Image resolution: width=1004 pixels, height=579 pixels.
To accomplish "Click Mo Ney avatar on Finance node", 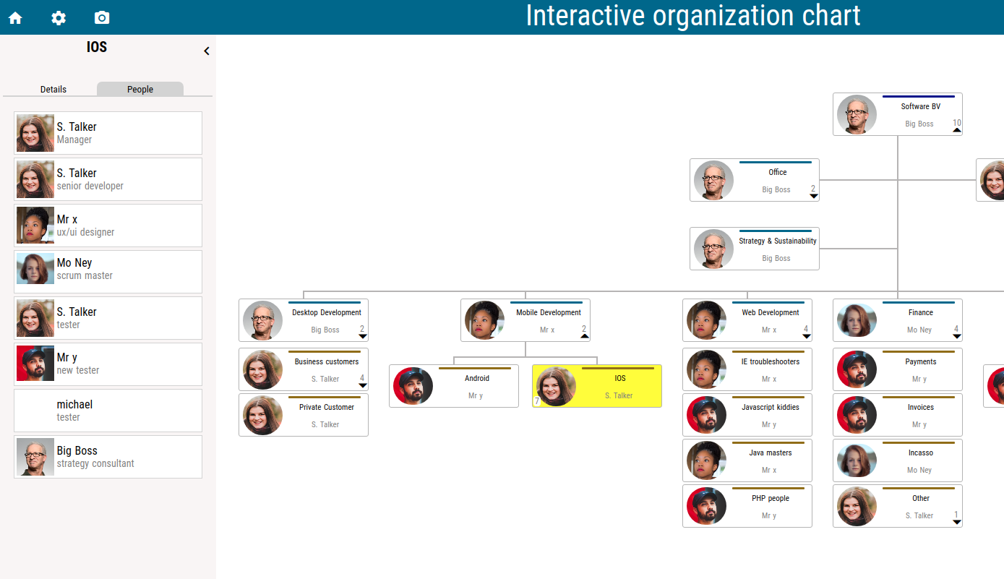I will (x=857, y=320).
